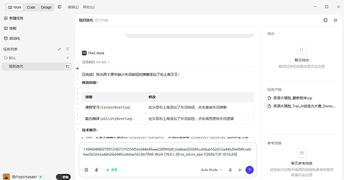
Task: Click the waveform voice mode icon
Action: pos(240,170)
